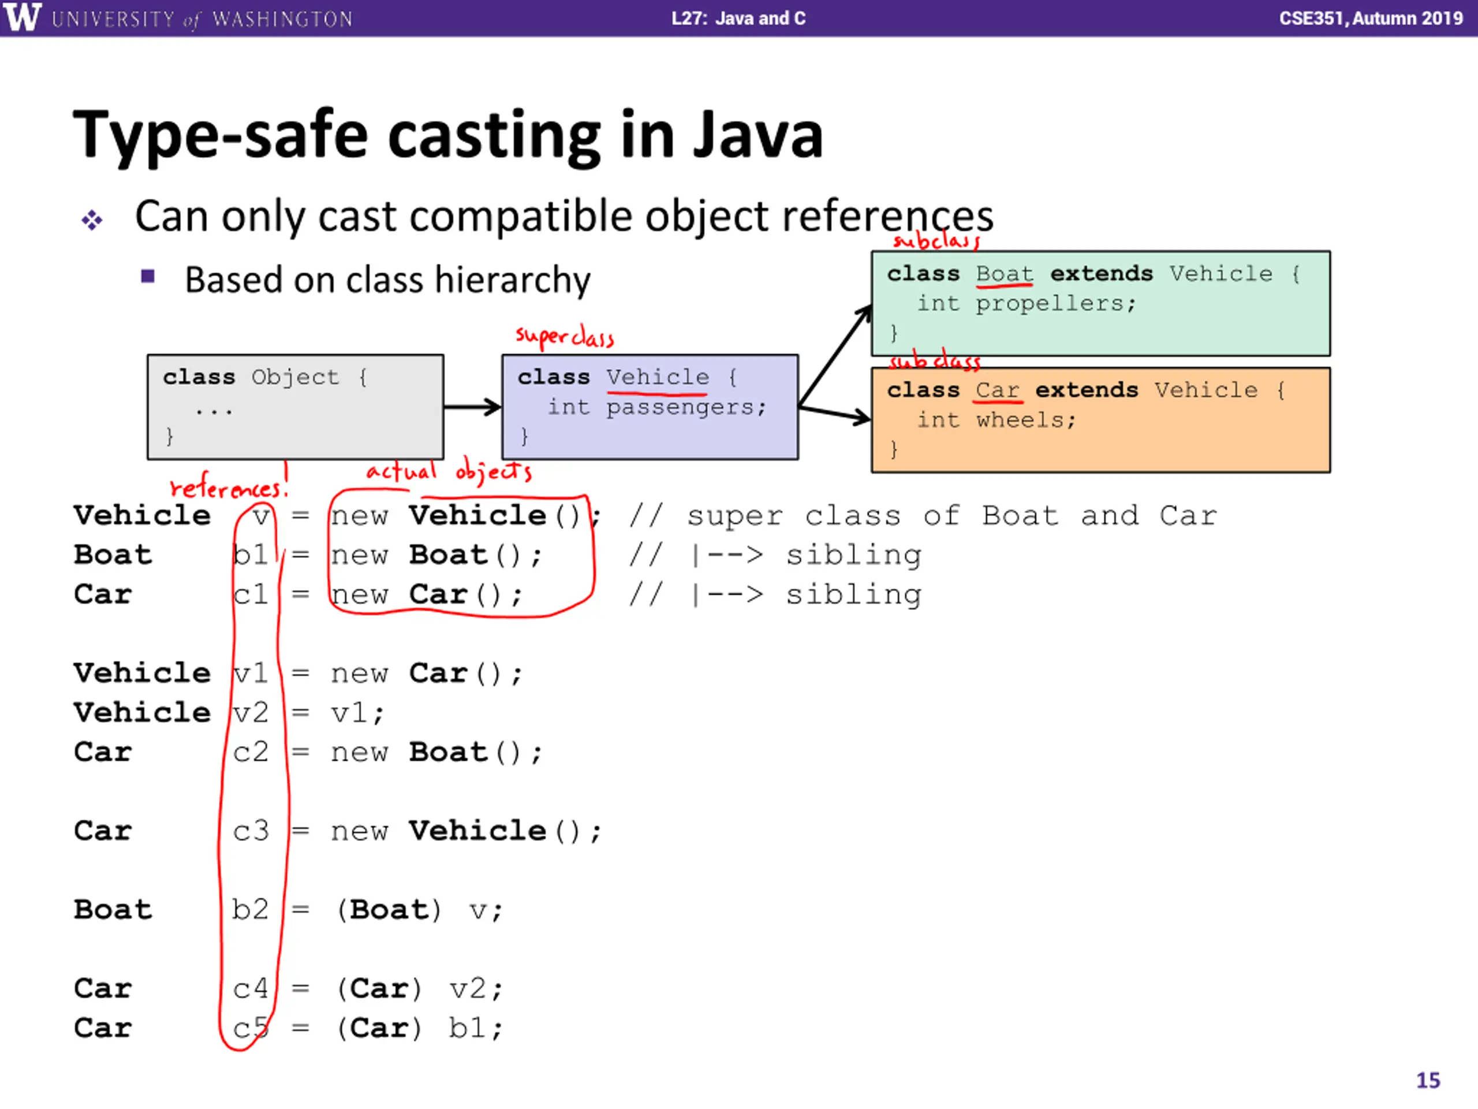Click the variable name 'c4'
The image size is (1478, 1109).
251,989
